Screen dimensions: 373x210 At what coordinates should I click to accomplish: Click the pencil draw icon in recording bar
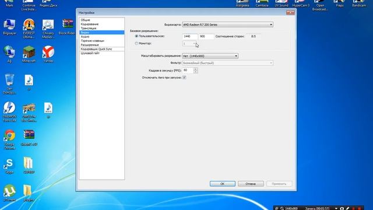pyautogui.click(x=347, y=208)
